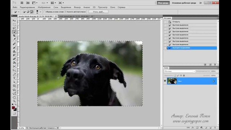Viewport: 231px width, 130px height.
Task: Switch to Add to selection mode
Action: point(28,12)
